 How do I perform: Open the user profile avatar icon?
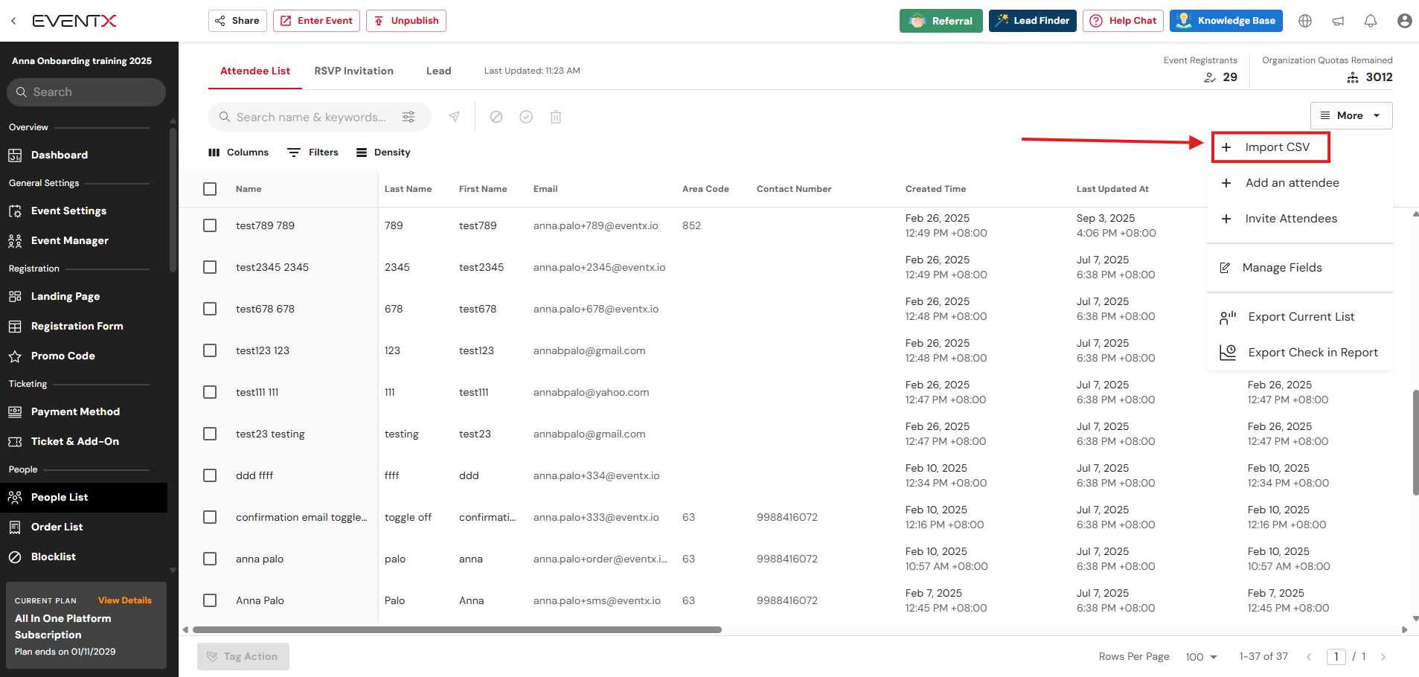[x=1404, y=21]
